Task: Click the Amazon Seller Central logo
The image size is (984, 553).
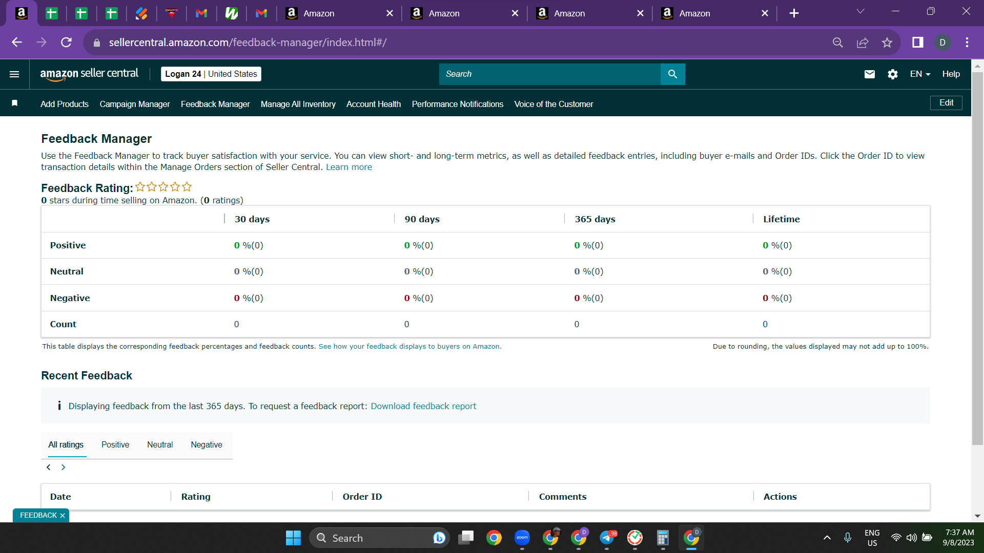Action: point(89,74)
